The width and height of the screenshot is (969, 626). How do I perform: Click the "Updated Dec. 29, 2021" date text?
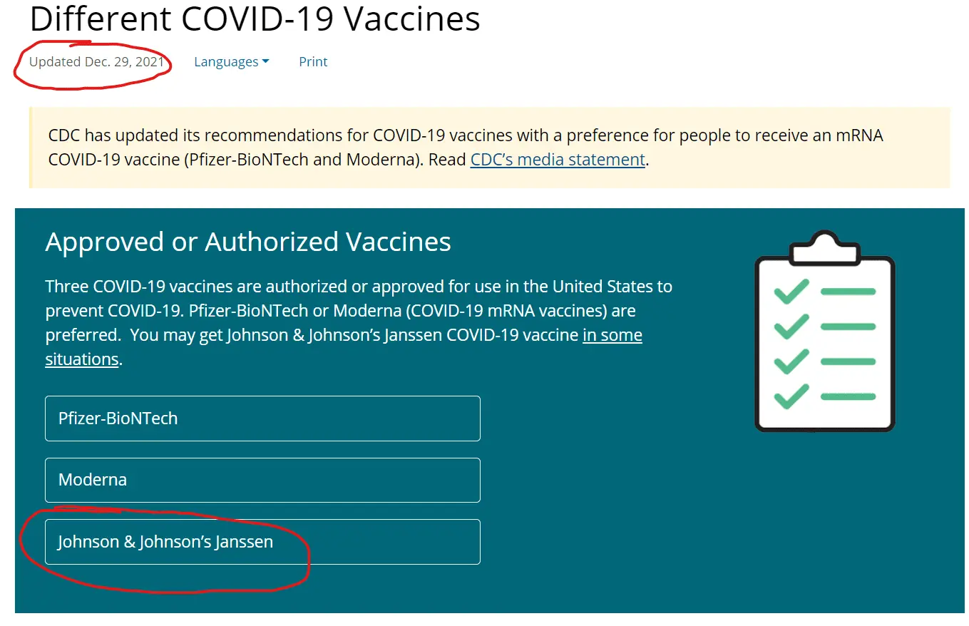(x=97, y=62)
